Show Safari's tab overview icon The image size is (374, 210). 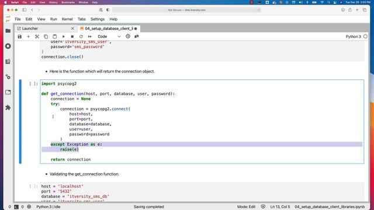click(365, 10)
